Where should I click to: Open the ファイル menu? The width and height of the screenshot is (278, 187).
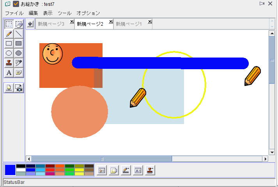point(14,13)
